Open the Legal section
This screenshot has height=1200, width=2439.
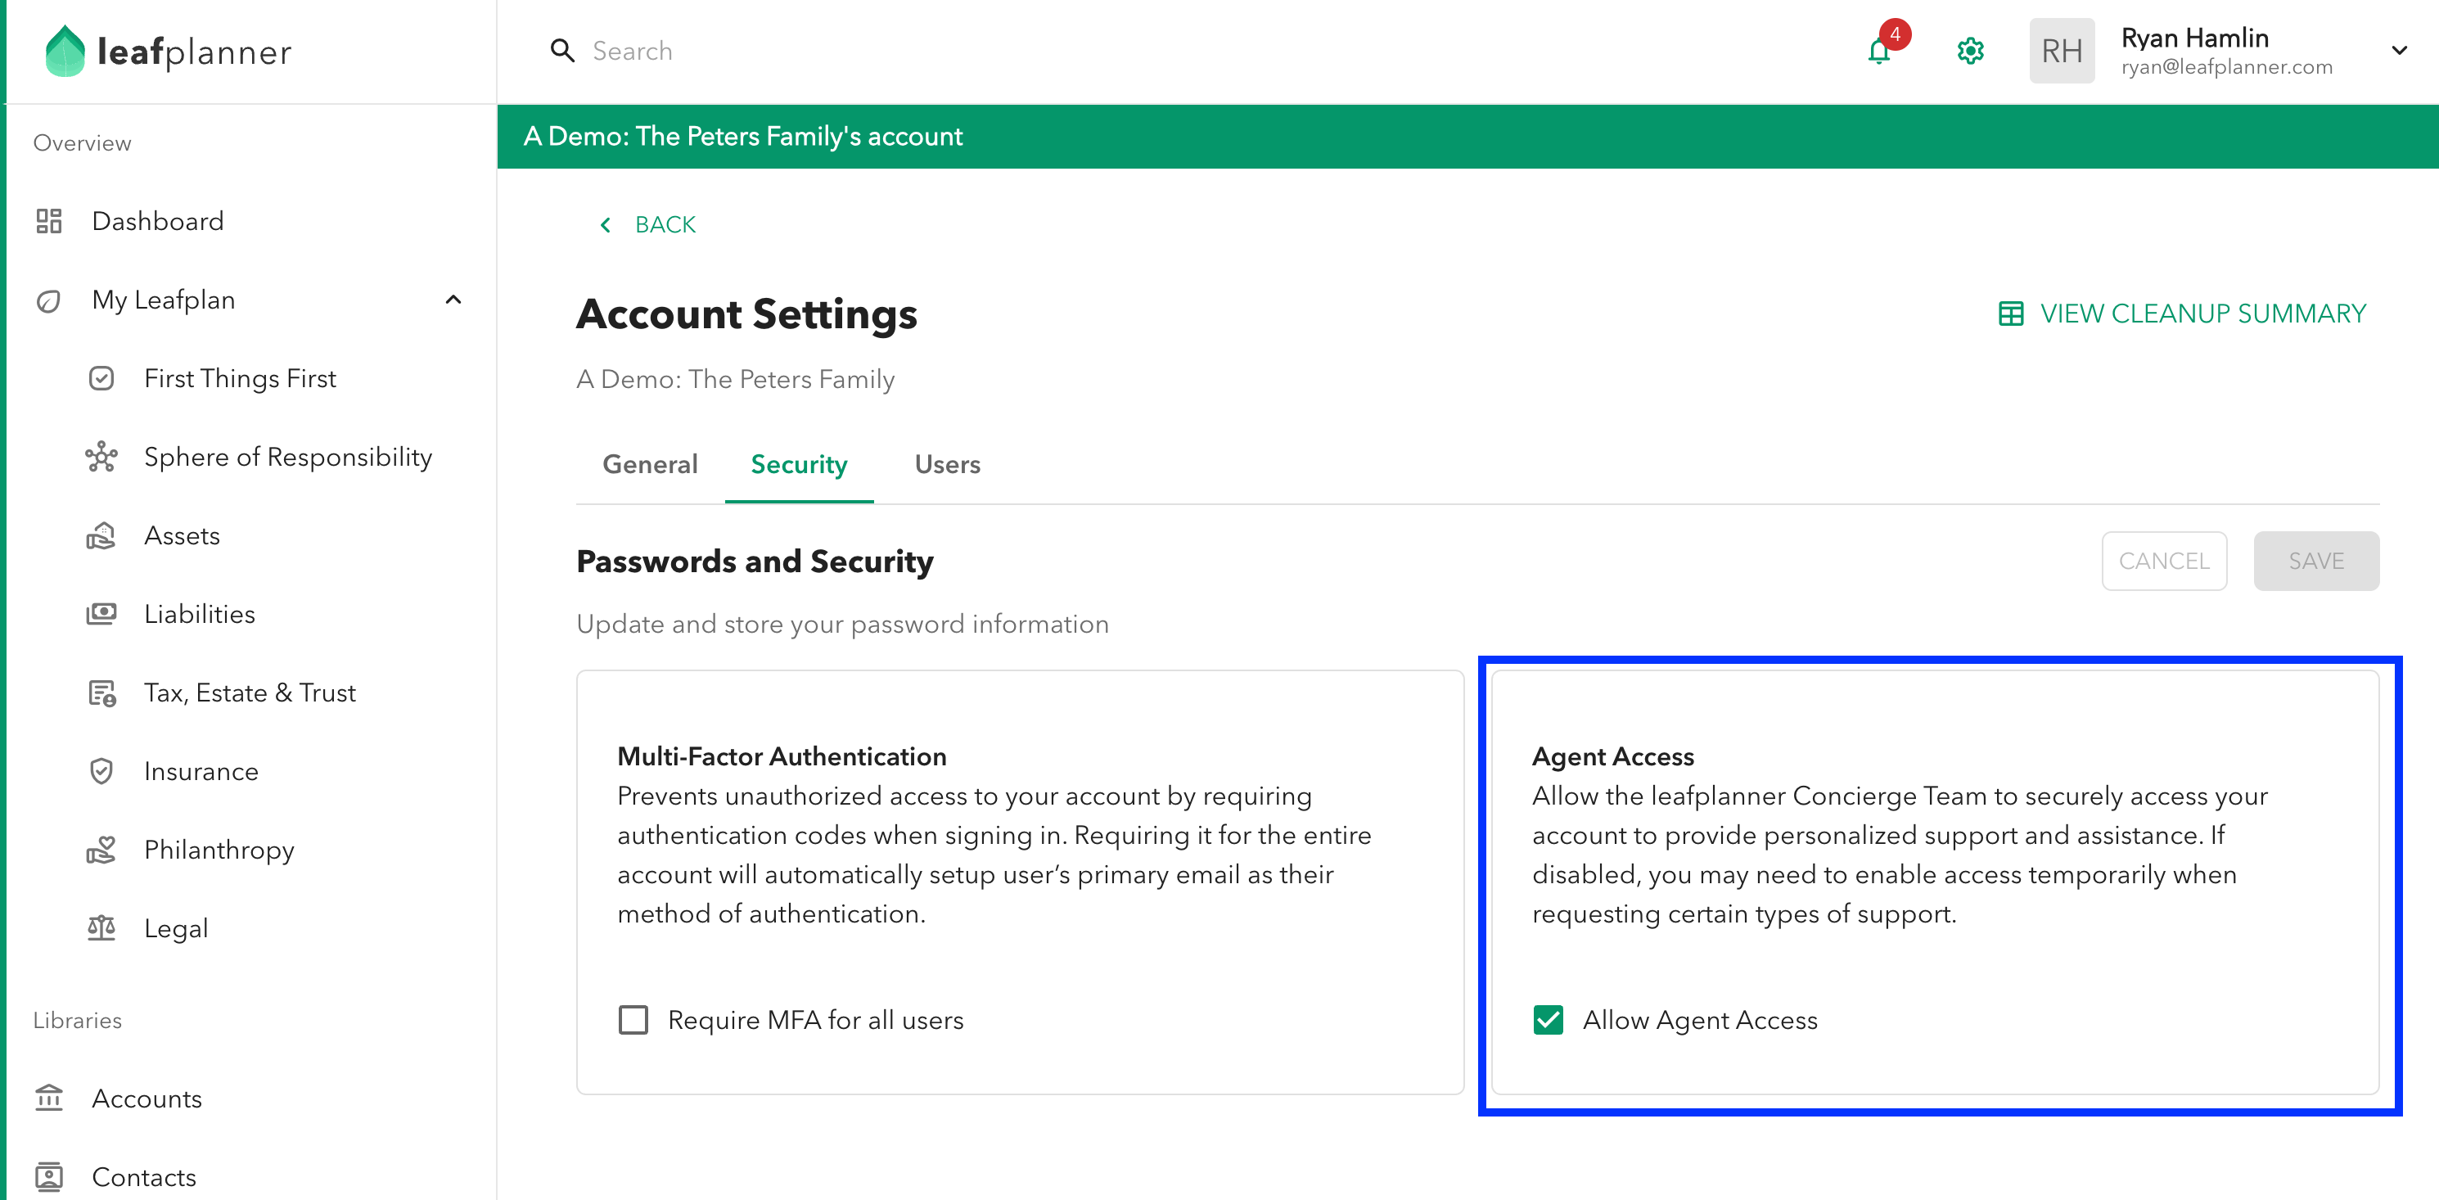(176, 929)
